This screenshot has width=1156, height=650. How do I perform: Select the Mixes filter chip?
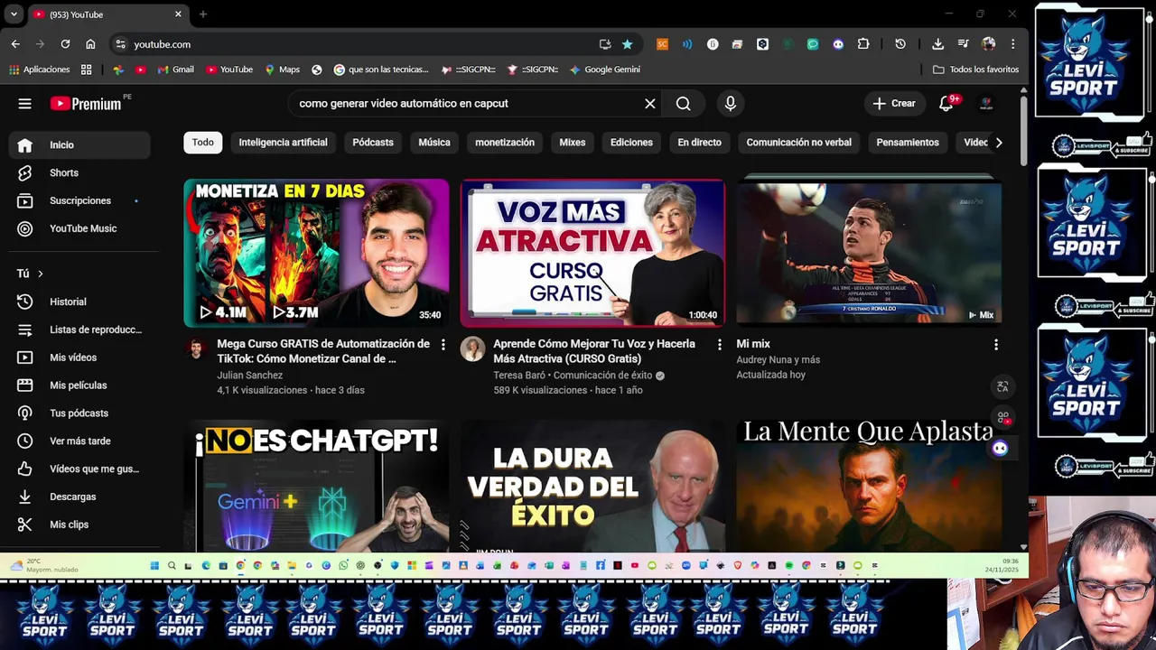(x=573, y=143)
